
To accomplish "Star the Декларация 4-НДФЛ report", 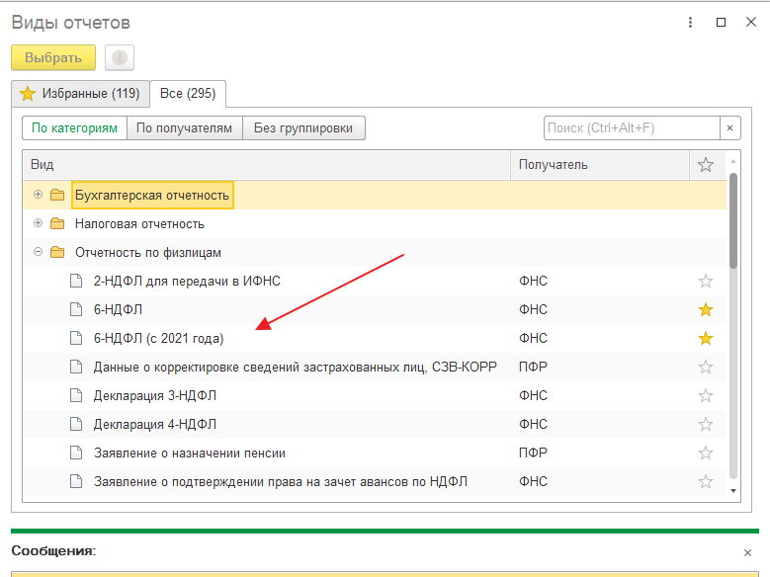I will point(705,425).
